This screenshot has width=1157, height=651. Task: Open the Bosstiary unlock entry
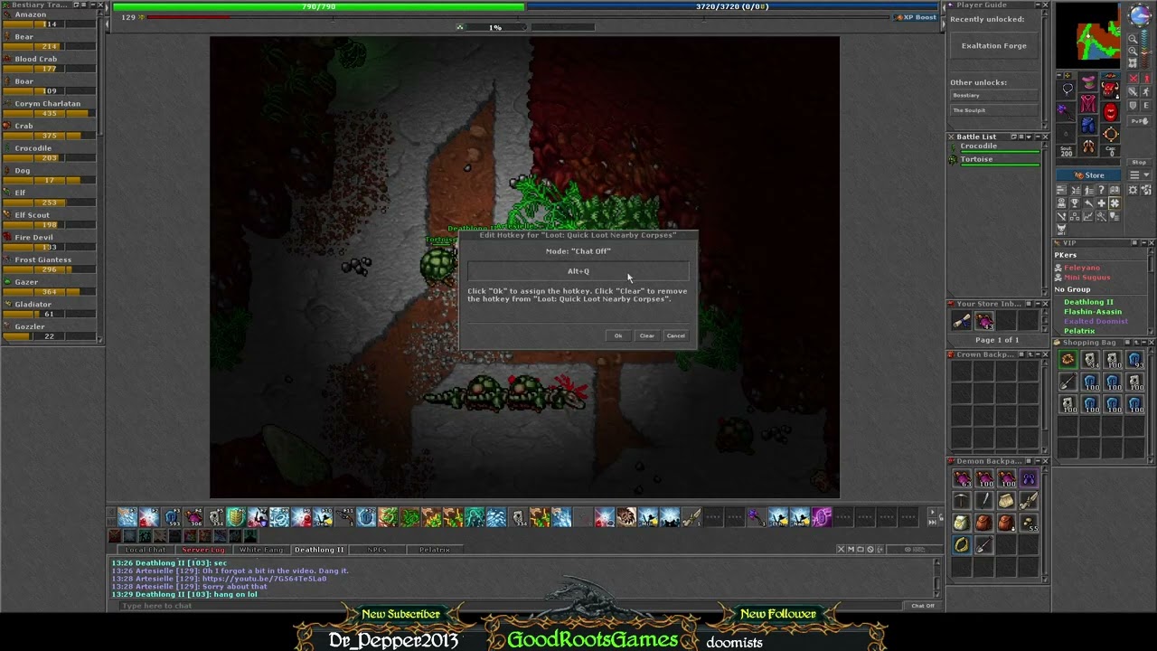994,95
